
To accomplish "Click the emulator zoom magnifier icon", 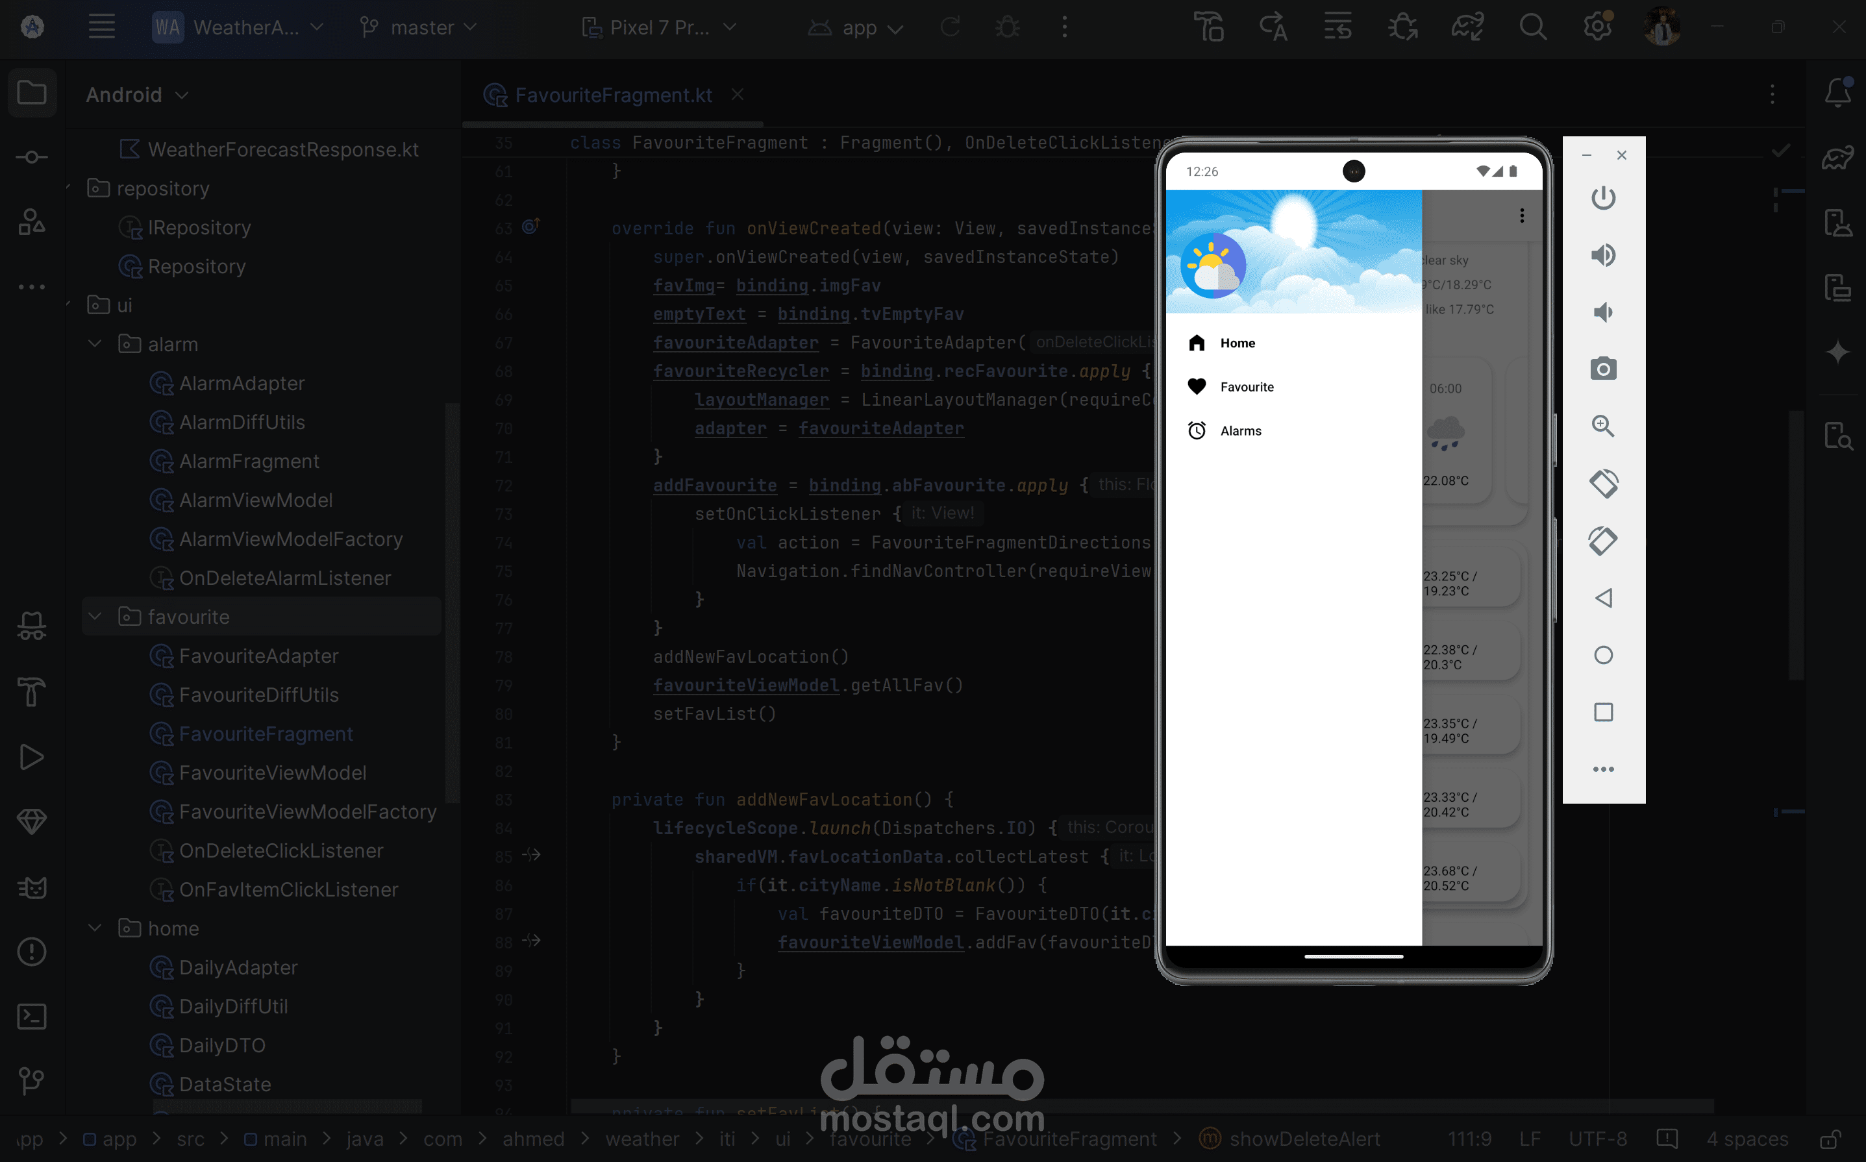I will (x=1603, y=426).
